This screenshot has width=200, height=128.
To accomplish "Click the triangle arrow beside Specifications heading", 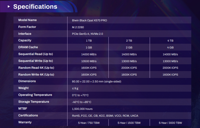I will tap(9, 7).
